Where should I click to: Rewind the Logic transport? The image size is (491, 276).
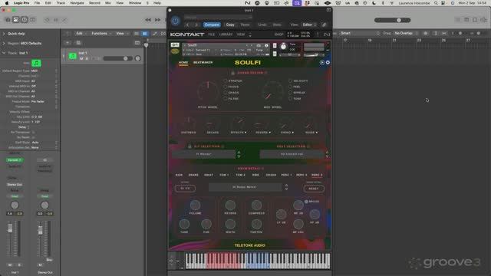pos(148,20)
